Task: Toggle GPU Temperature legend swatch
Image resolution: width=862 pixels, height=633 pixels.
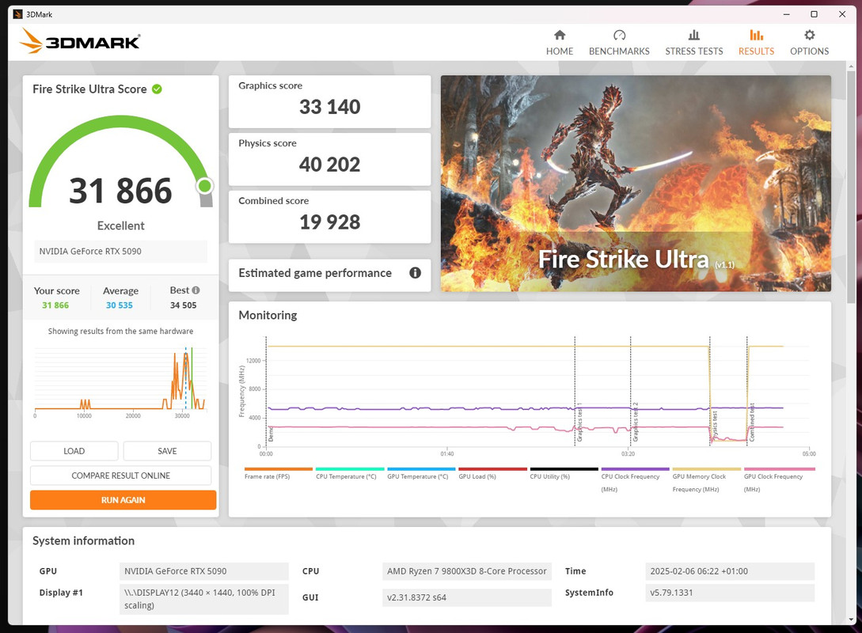Action: coord(421,469)
